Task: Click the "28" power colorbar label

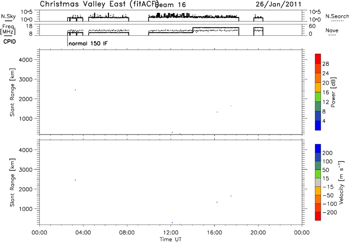Action: (325, 64)
